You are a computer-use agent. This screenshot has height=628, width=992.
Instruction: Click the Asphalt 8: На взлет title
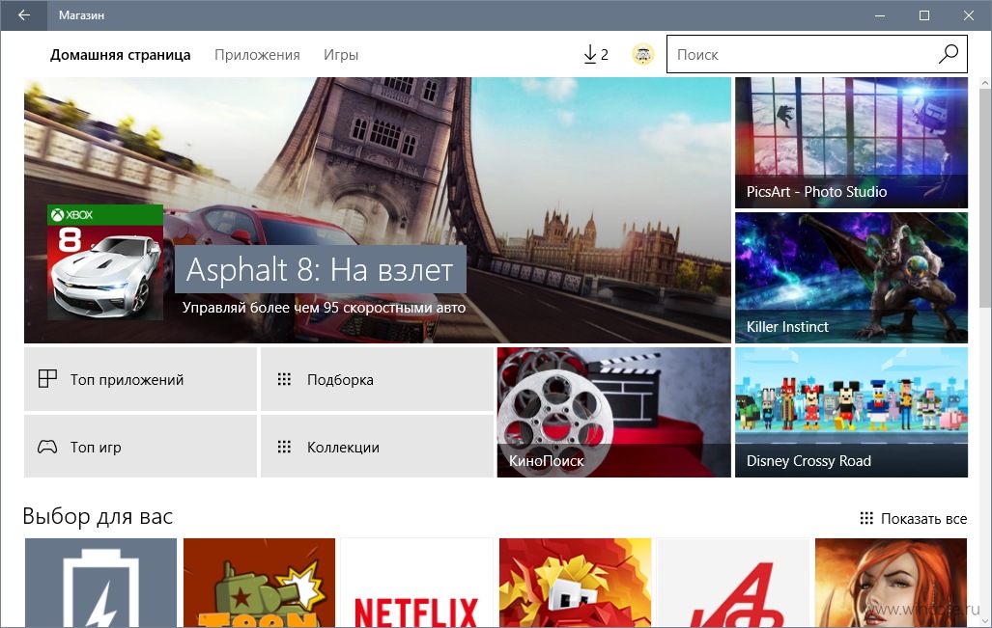[x=320, y=270]
